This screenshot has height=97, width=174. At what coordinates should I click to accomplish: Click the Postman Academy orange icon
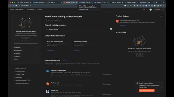117,21
